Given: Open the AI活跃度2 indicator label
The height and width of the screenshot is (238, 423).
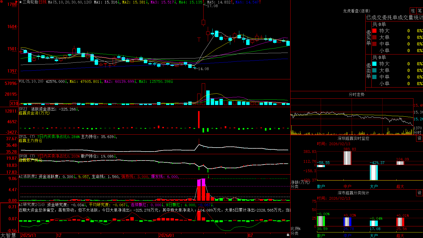Looking at the screenshot, I should click(x=28, y=176).
